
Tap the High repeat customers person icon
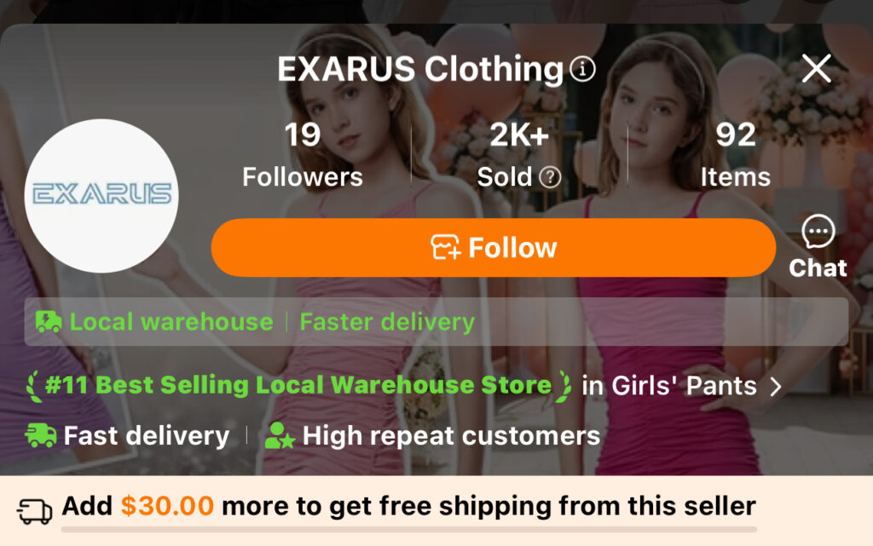click(x=280, y=435)
